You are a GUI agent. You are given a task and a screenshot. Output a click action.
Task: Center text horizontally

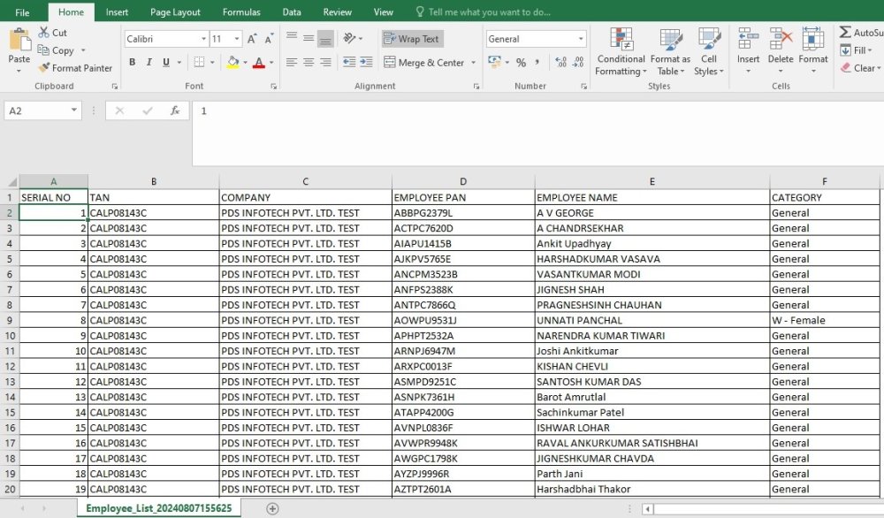(309, 62)
